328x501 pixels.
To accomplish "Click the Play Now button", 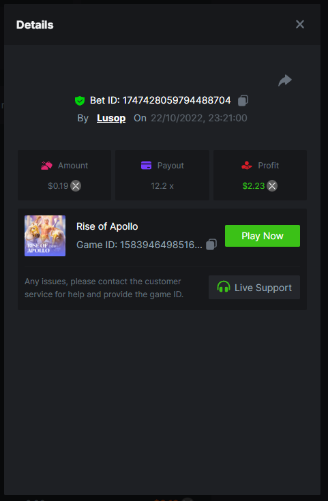I will click(263, 236).
